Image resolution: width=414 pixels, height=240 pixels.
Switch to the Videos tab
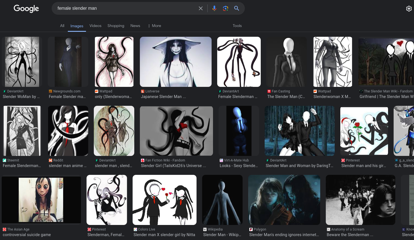tap(95, 26)
